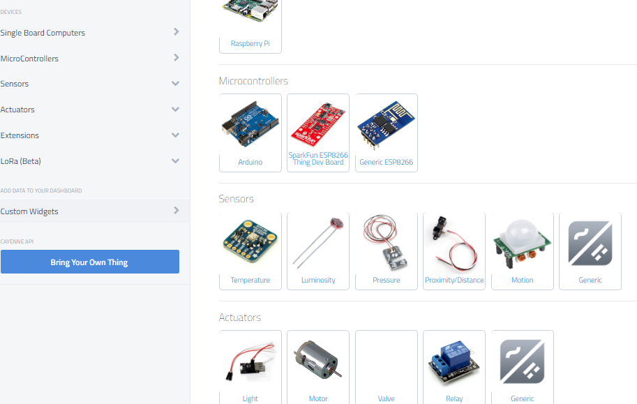This screenshot has width=637, height=404.
Task: Expand the Extensions dropdown arrow
Action: pos(176,135)
